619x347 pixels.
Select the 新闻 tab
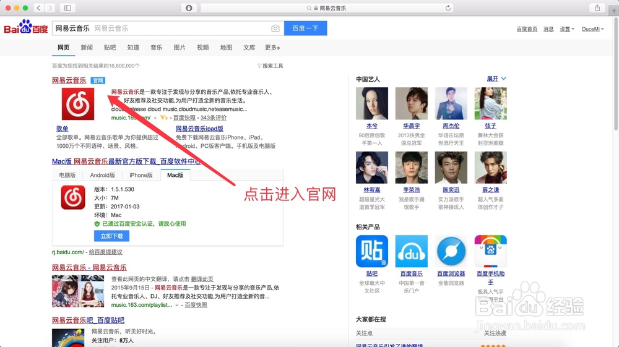pyautogui.click(x=87, y=47)
